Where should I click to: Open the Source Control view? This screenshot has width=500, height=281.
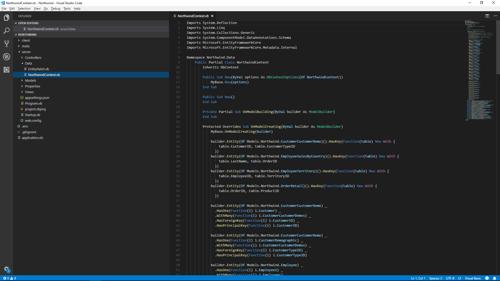tap(7, 44)
